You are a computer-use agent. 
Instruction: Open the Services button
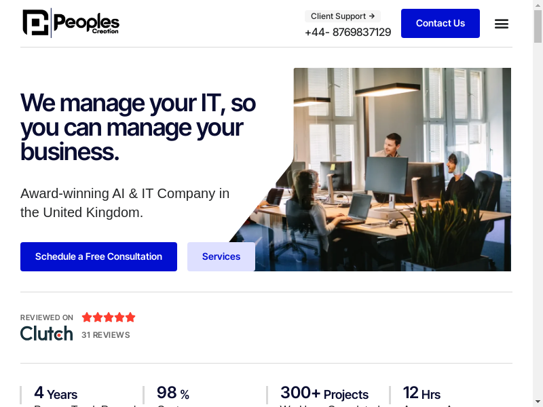(x=221, y=256)
